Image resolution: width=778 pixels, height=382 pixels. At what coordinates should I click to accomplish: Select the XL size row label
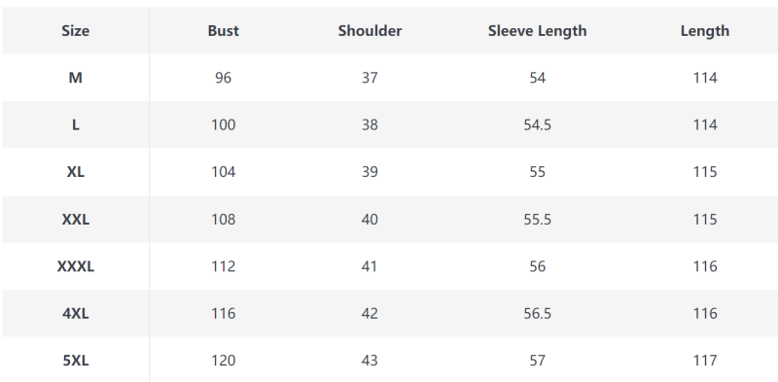(76, 172)
